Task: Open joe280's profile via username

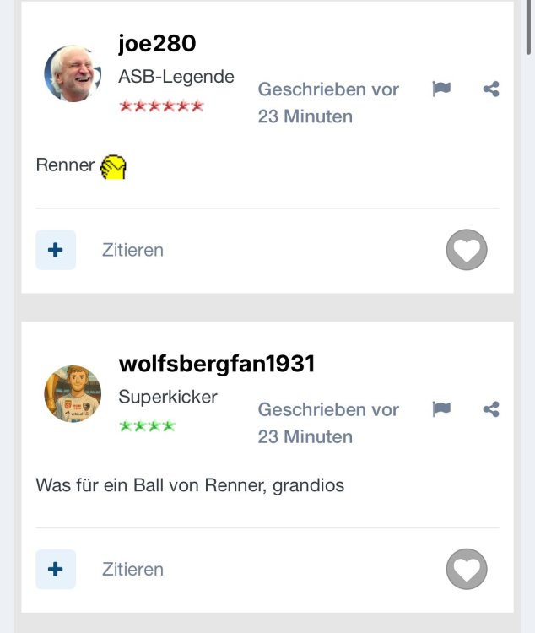Action: point(157,43)
